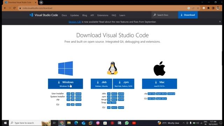The height and width of the screenshot is (126, 224).
Task: Select Mac .zip Apple silicon link
Action: [x=161, y=93]
